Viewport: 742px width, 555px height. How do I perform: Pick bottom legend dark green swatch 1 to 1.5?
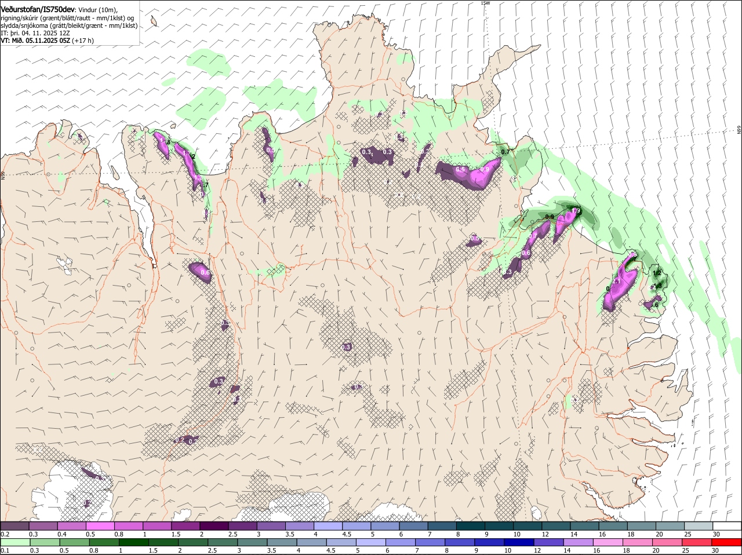point(134,542)
